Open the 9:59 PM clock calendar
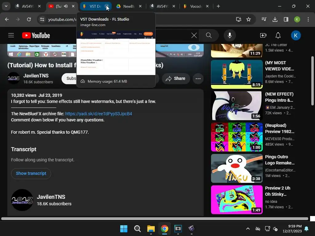 tap(292, 229)
